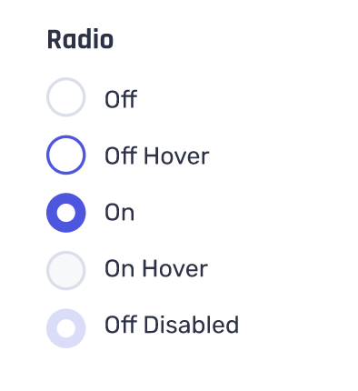Click the word "On" in "On Hover"
The height and width of the screenshot is (391, 358).
(119, 268)
